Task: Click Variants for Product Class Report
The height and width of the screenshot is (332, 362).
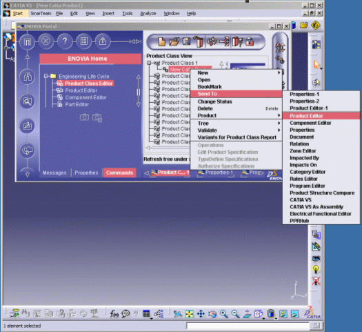Action: (236, 137)
